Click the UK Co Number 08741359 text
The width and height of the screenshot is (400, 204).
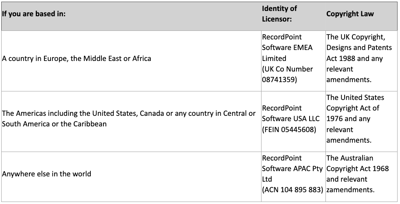click(287, 74)
